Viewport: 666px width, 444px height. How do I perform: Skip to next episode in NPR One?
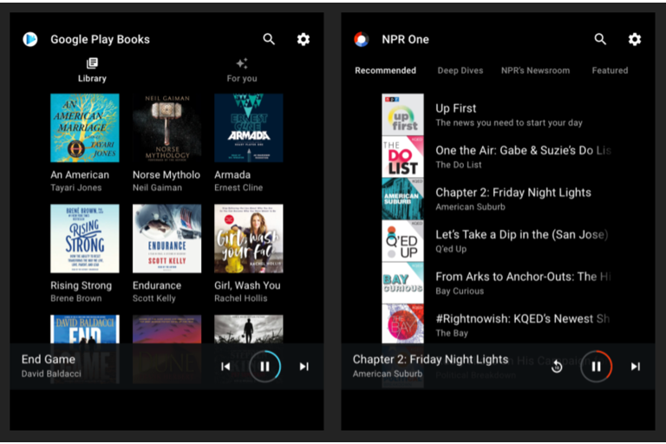pos(635,366)
